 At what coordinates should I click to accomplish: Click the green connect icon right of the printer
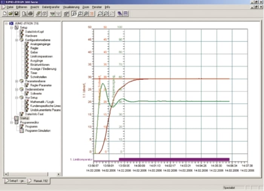38,14
